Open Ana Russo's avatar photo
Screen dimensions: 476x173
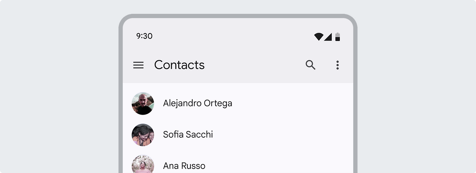tap(143, 164)
